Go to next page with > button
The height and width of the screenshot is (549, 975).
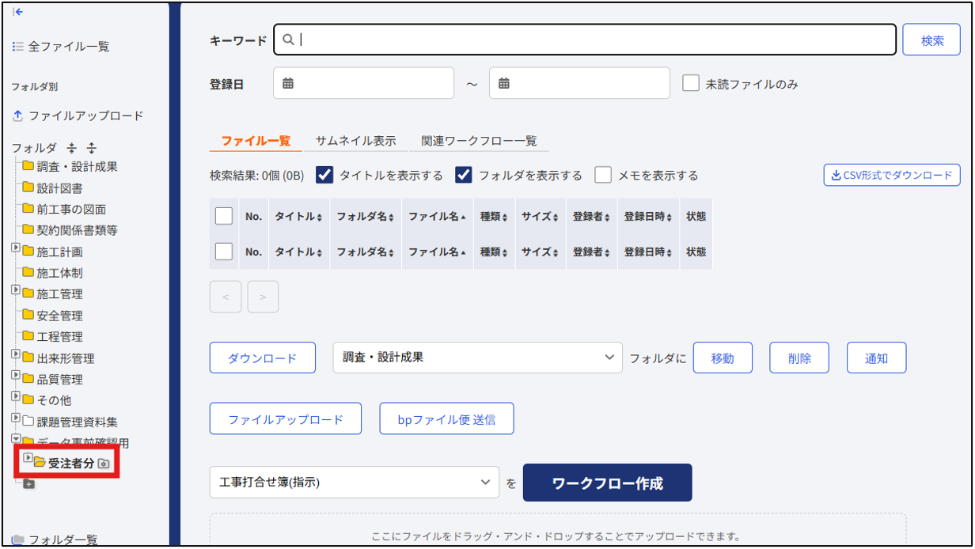(263, 297)
